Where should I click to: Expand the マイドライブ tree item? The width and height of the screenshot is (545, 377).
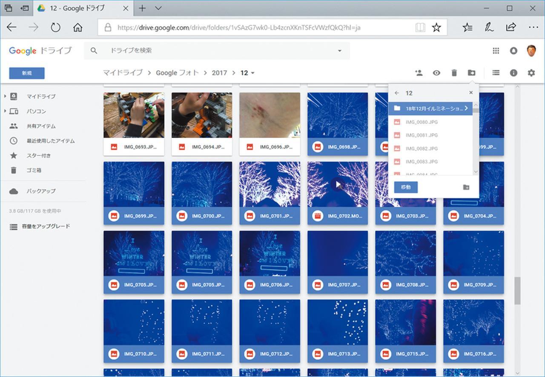click(x=5, y=96)
